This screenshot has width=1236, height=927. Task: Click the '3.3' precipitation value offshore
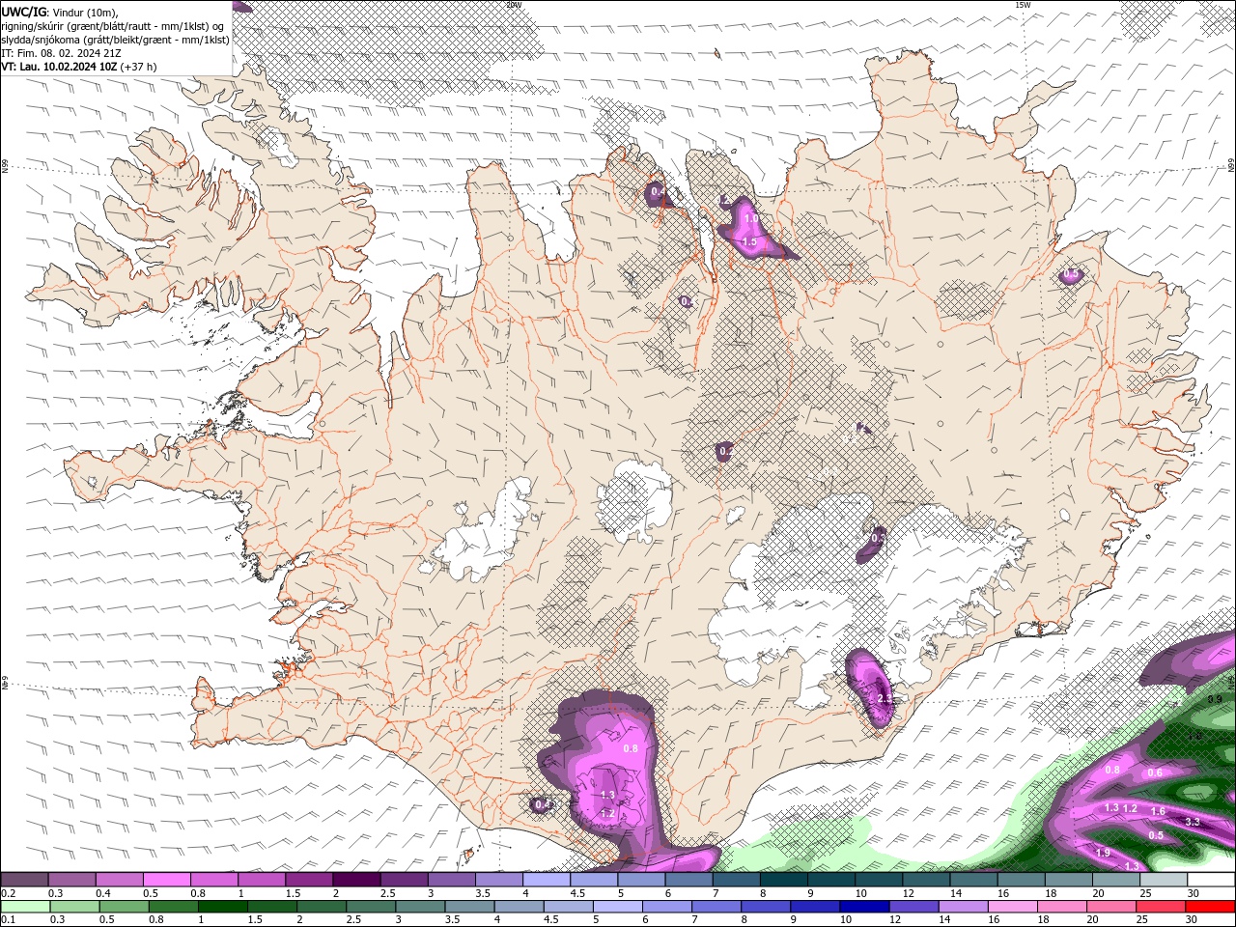(1193, 822)
